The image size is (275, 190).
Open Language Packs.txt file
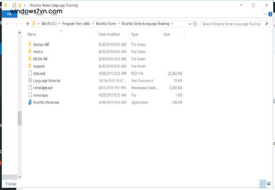tap(47, 81)
